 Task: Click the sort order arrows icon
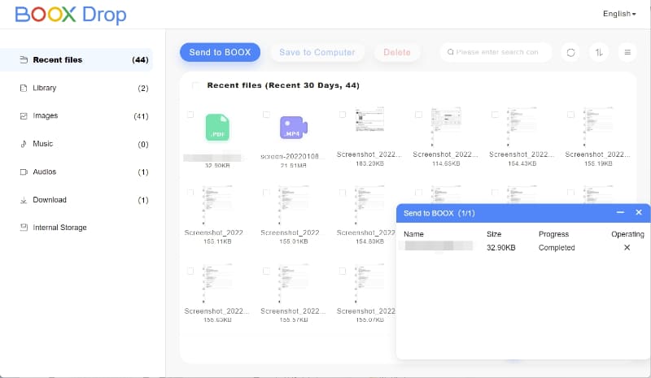coord(599,52)
